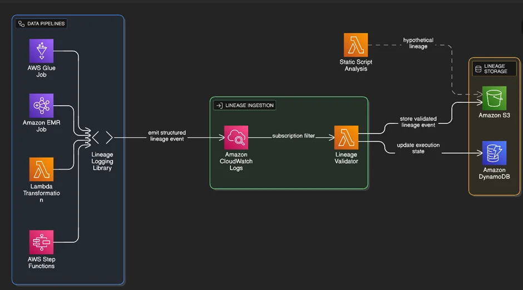This screenshot has width=523, height=290.
Task: Select the Static Script Analysis icon
Action: (356, 45)
